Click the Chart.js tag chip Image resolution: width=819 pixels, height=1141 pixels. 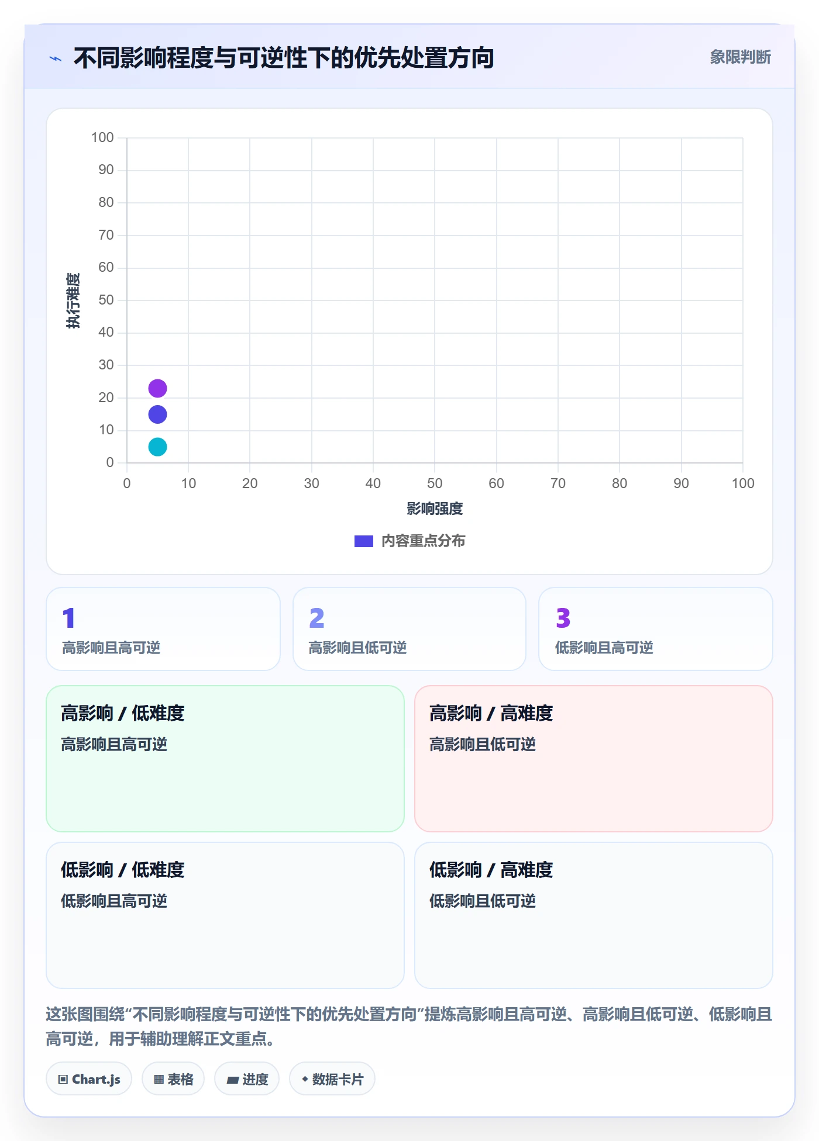(89, 1079)
